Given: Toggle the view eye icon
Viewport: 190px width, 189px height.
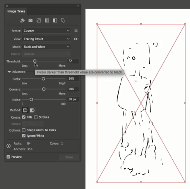Looking at the screenshot, I should tap(75, 39).
